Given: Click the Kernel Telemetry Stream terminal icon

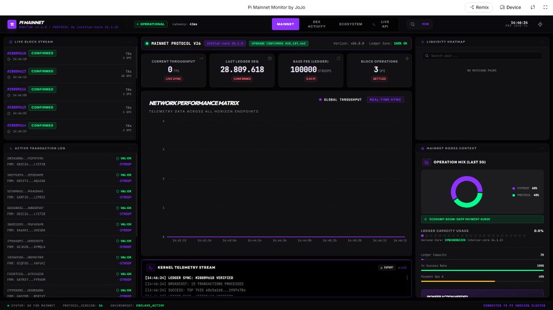Looking at the screenshot, I should [x=151, y=268].
